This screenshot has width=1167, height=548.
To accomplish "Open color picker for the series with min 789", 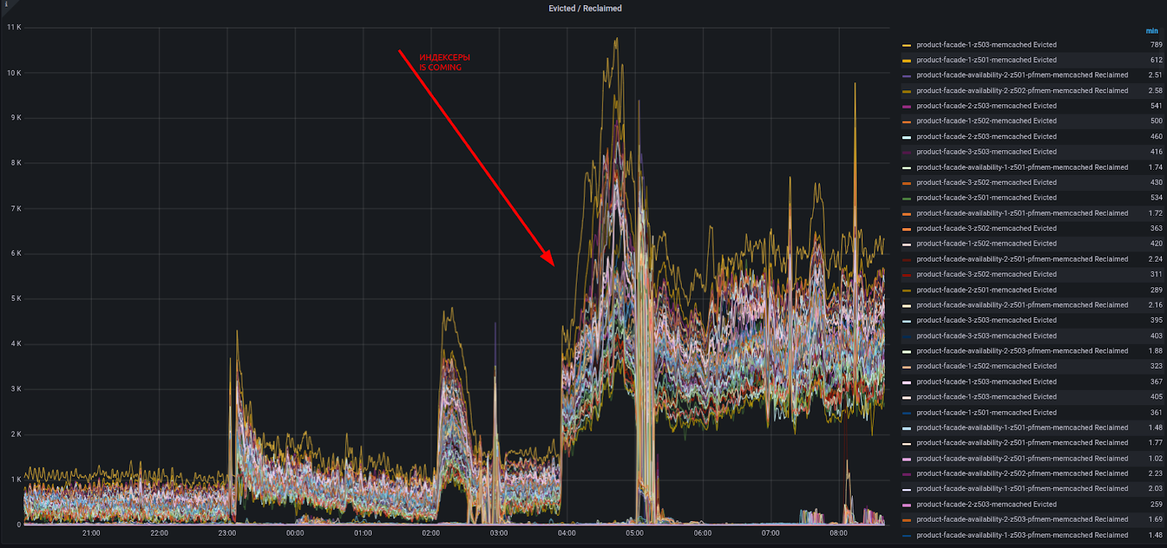I will pos(907,45).
